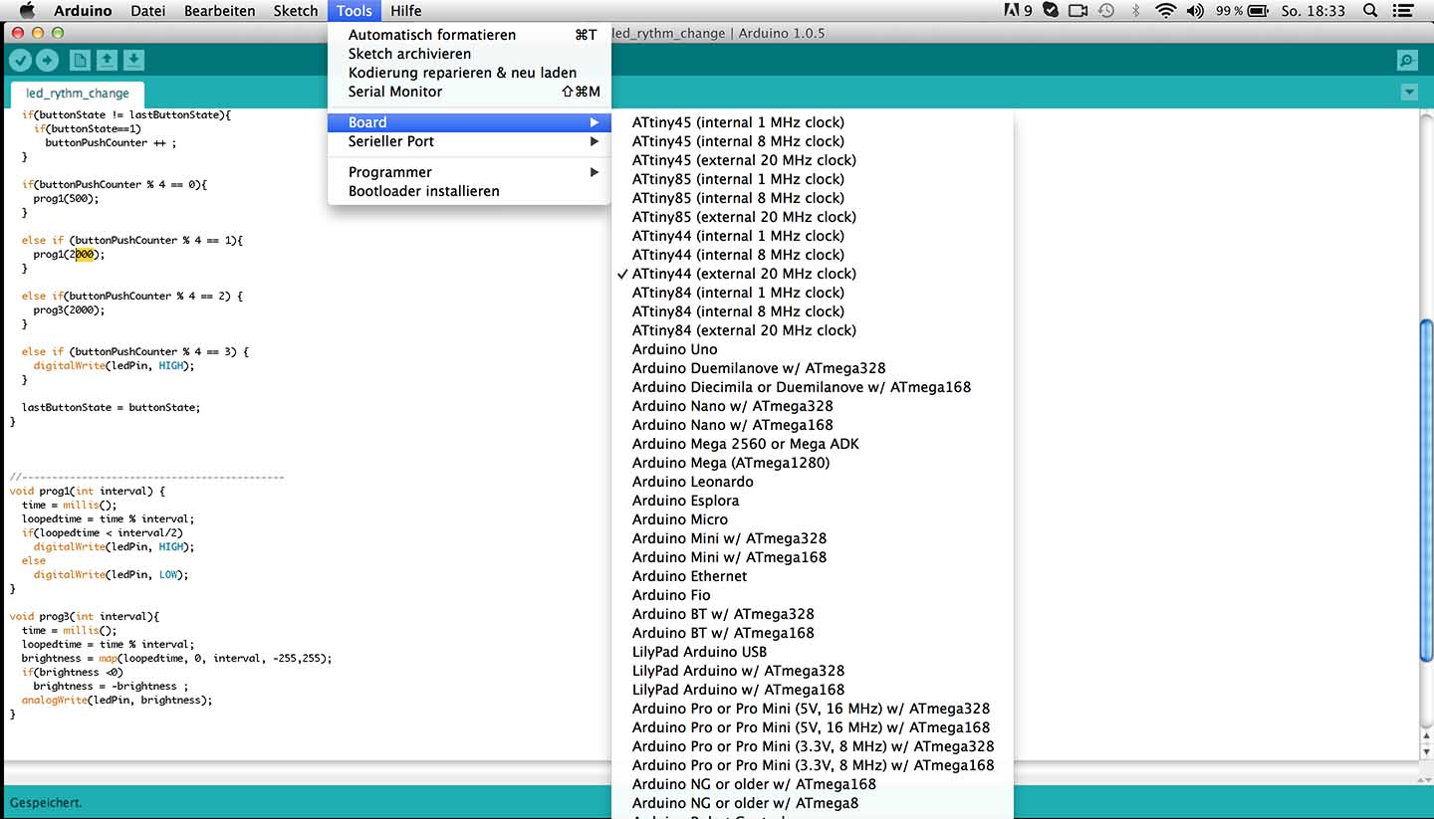Open Serial Monitor magnifier icon

point(1407,61)
